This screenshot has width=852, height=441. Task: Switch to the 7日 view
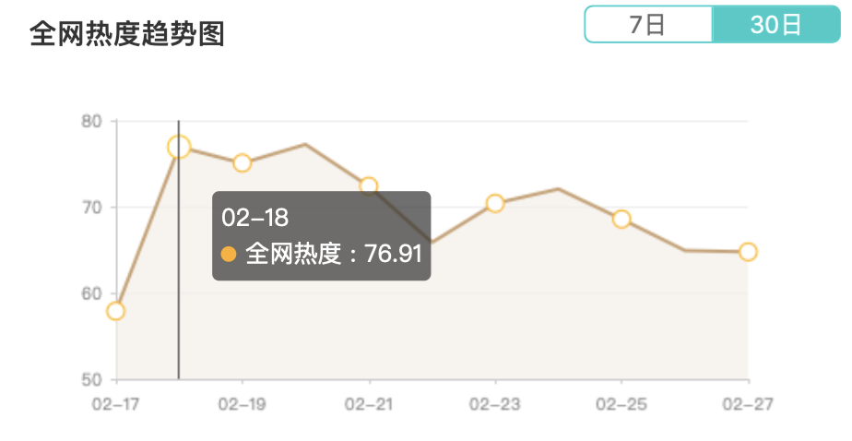click(x=648, y=25)
